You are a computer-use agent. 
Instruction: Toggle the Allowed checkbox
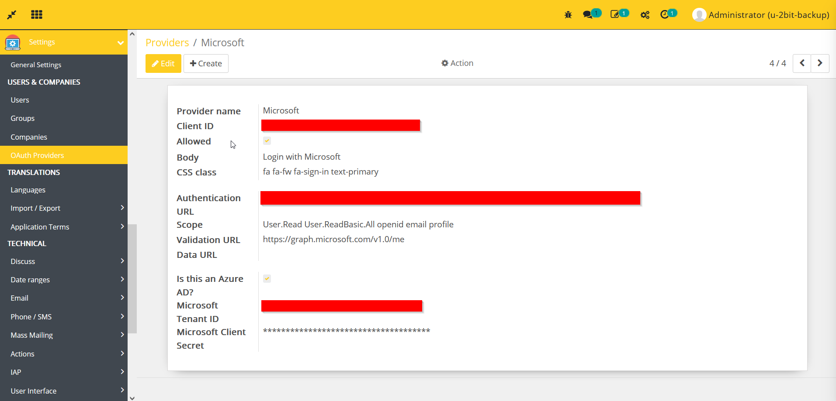tap(267, 141)
